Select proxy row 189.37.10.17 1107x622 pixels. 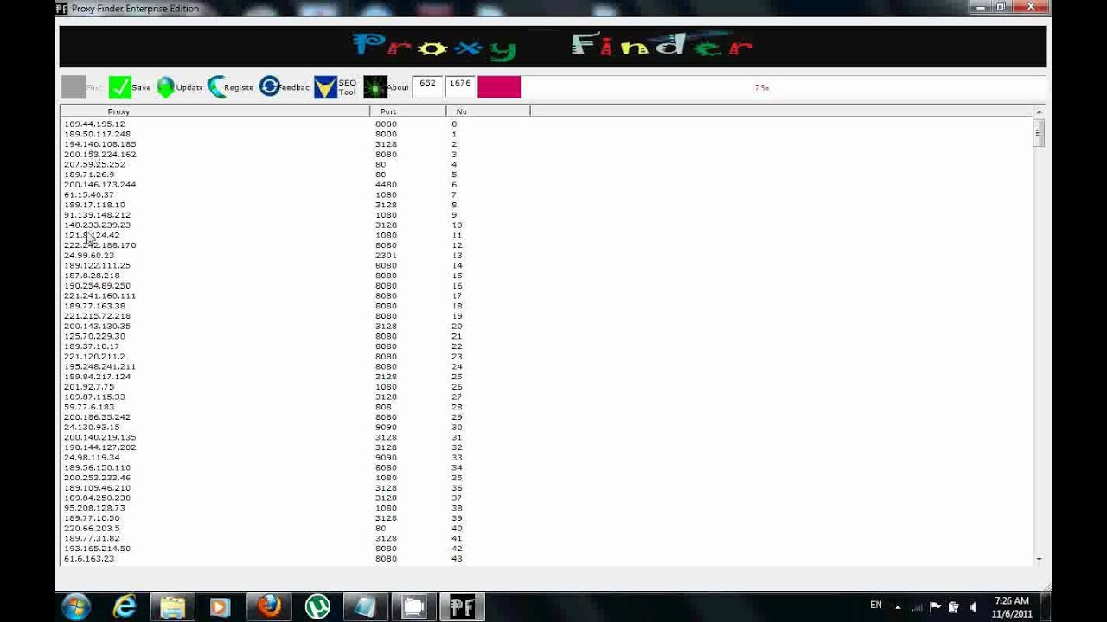tap(92, 346)
